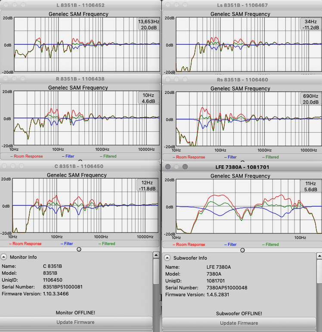Click serial number 7380AP51000048
The width and height of the screenshot is (322, 332).
(227, 288)
